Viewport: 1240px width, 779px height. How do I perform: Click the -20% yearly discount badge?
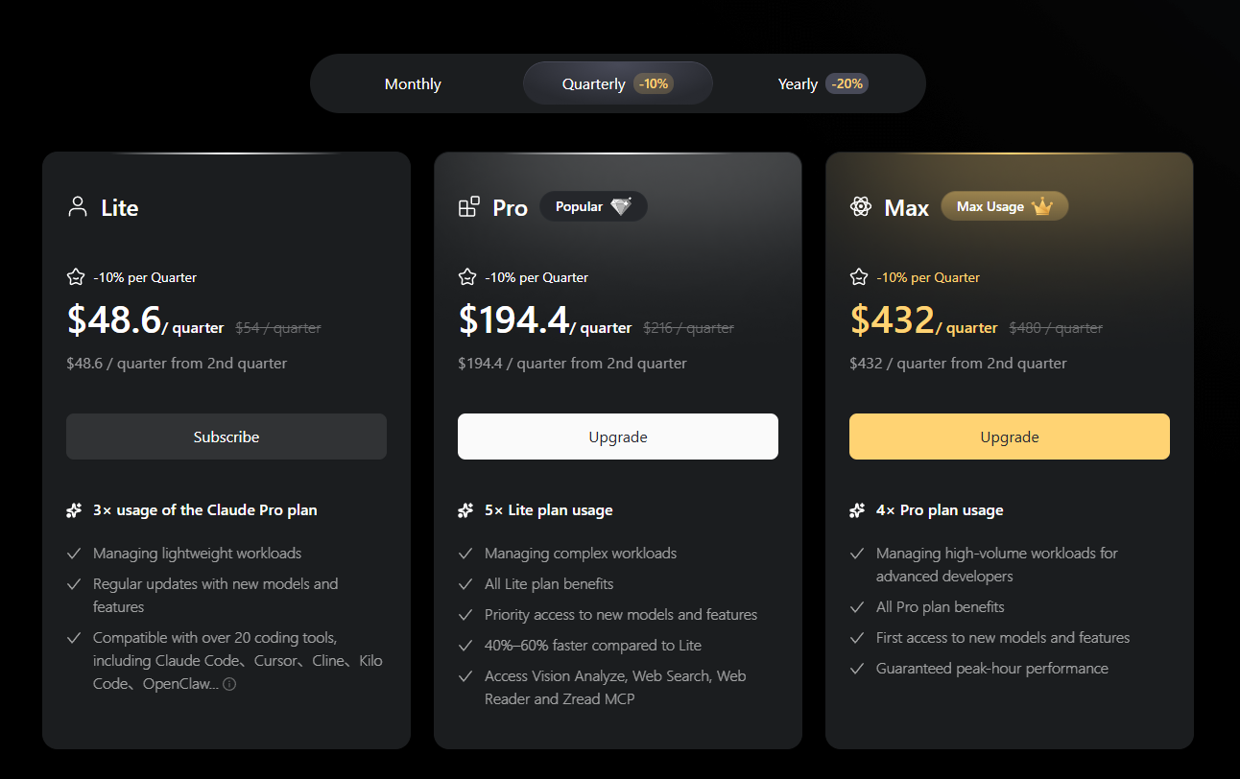(847, 83)
